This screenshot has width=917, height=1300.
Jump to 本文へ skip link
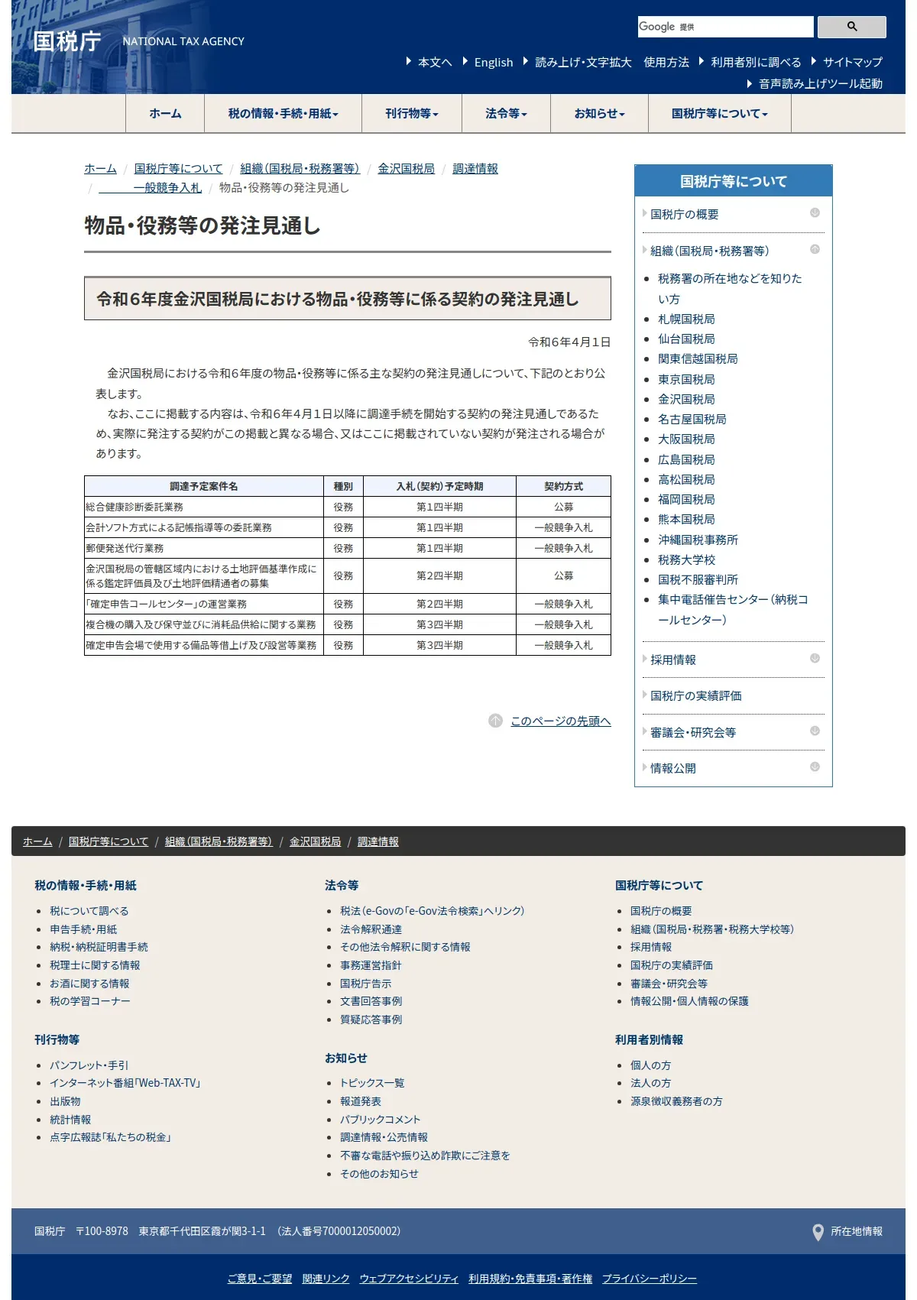pyautogui.click(x=435, y=62)
